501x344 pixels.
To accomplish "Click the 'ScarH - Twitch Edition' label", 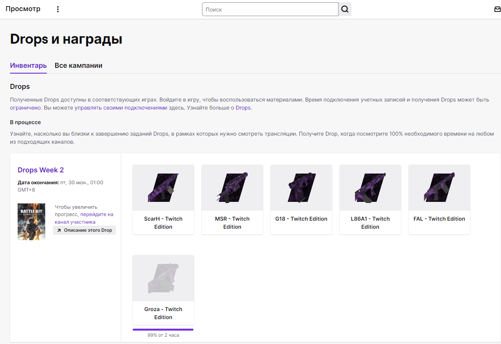I will pyautogui.click(x=163, y=223).
